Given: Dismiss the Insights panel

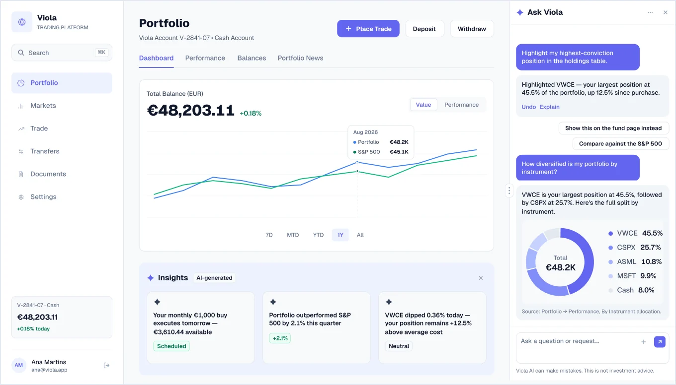Looking at the screenshot, I should pyautogui.click(x=481, y=278).
